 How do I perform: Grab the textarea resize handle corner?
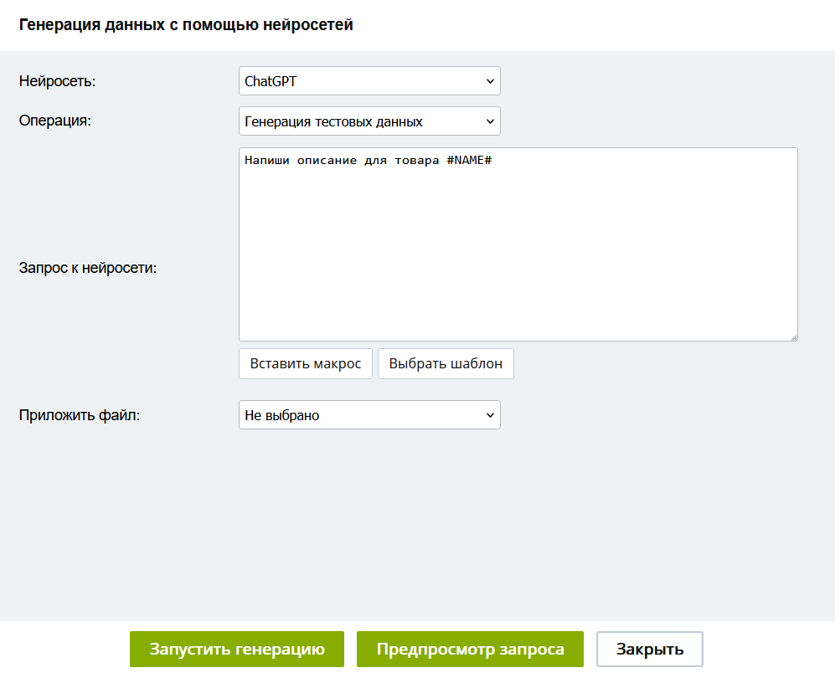pyautogui.click(x=792, y=336)
